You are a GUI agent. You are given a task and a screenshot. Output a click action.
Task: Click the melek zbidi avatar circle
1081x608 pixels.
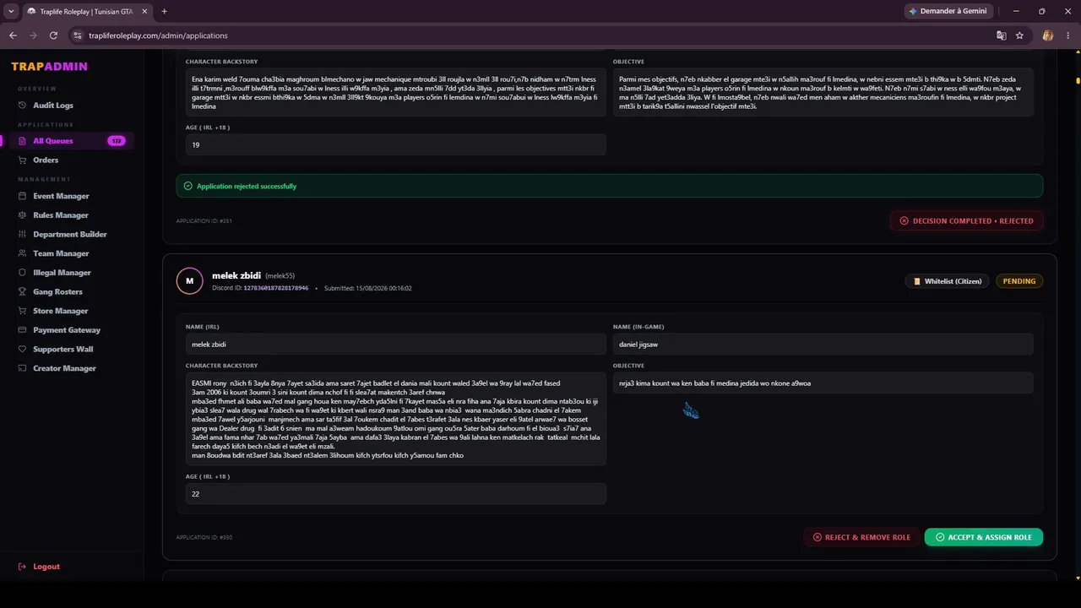pyautogui.click(x=189, y=281)
